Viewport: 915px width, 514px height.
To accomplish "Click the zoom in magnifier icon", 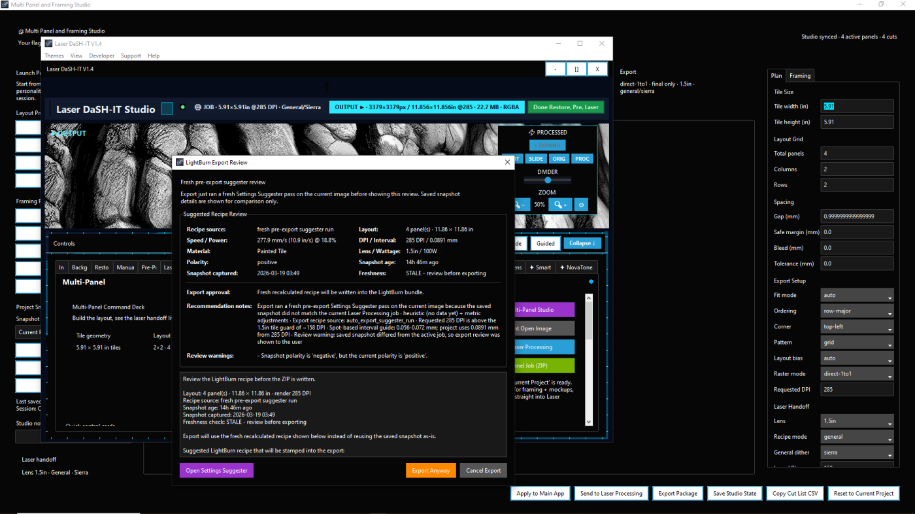I will tap(560, 205).
